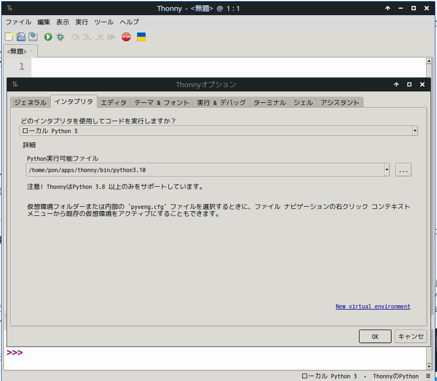Roll up the Thonnyオプション dialog with arrow
437x381 pixels.
(x=396, y=85)
